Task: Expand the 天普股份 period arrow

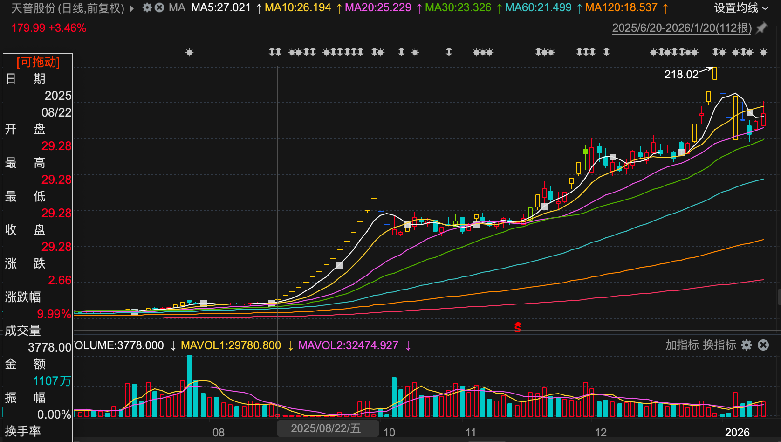Action: (x=132, y=8)
